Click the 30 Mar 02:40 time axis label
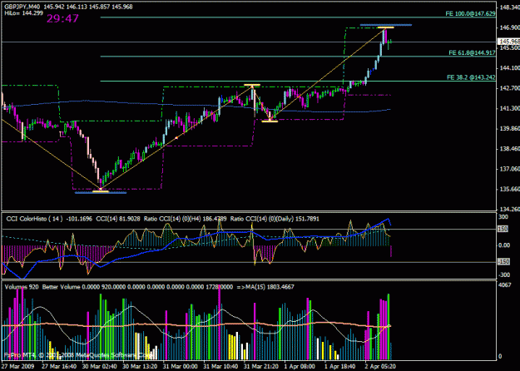This screenshot has height=371, width=520. 100,367
